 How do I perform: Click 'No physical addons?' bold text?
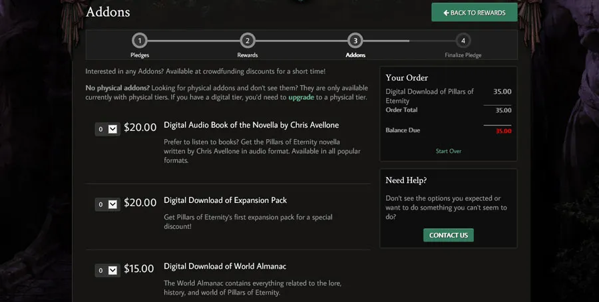point(118,88)
